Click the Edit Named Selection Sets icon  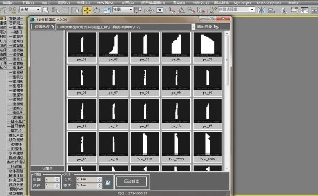click(212, 10)
